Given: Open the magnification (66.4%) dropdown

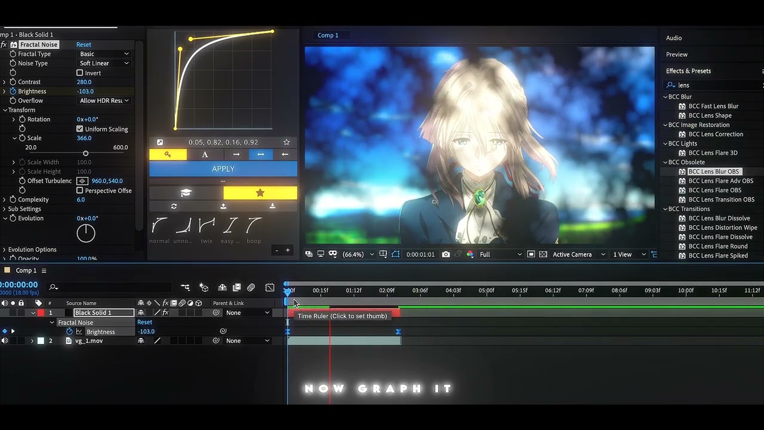Looking at the screenshot, I should [358, 254].
